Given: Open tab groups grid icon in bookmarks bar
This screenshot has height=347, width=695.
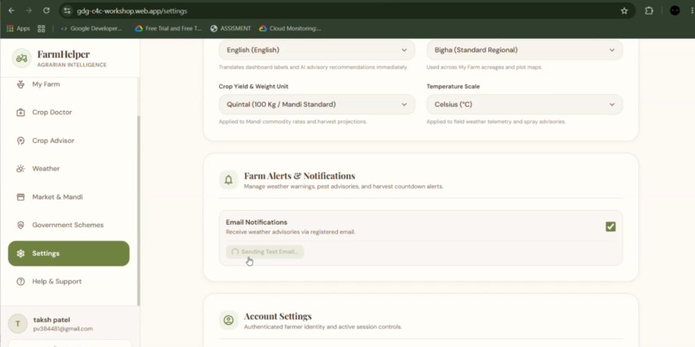Looking at the screenshot, I should tap(41, 28).
